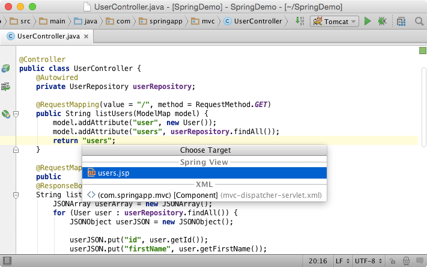The image size is (427, 267).
Task: Start debugging with the bug icon
Action: (x=383, y=21)
